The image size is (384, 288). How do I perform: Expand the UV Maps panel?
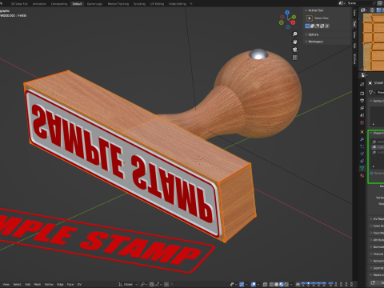(376, 218)
